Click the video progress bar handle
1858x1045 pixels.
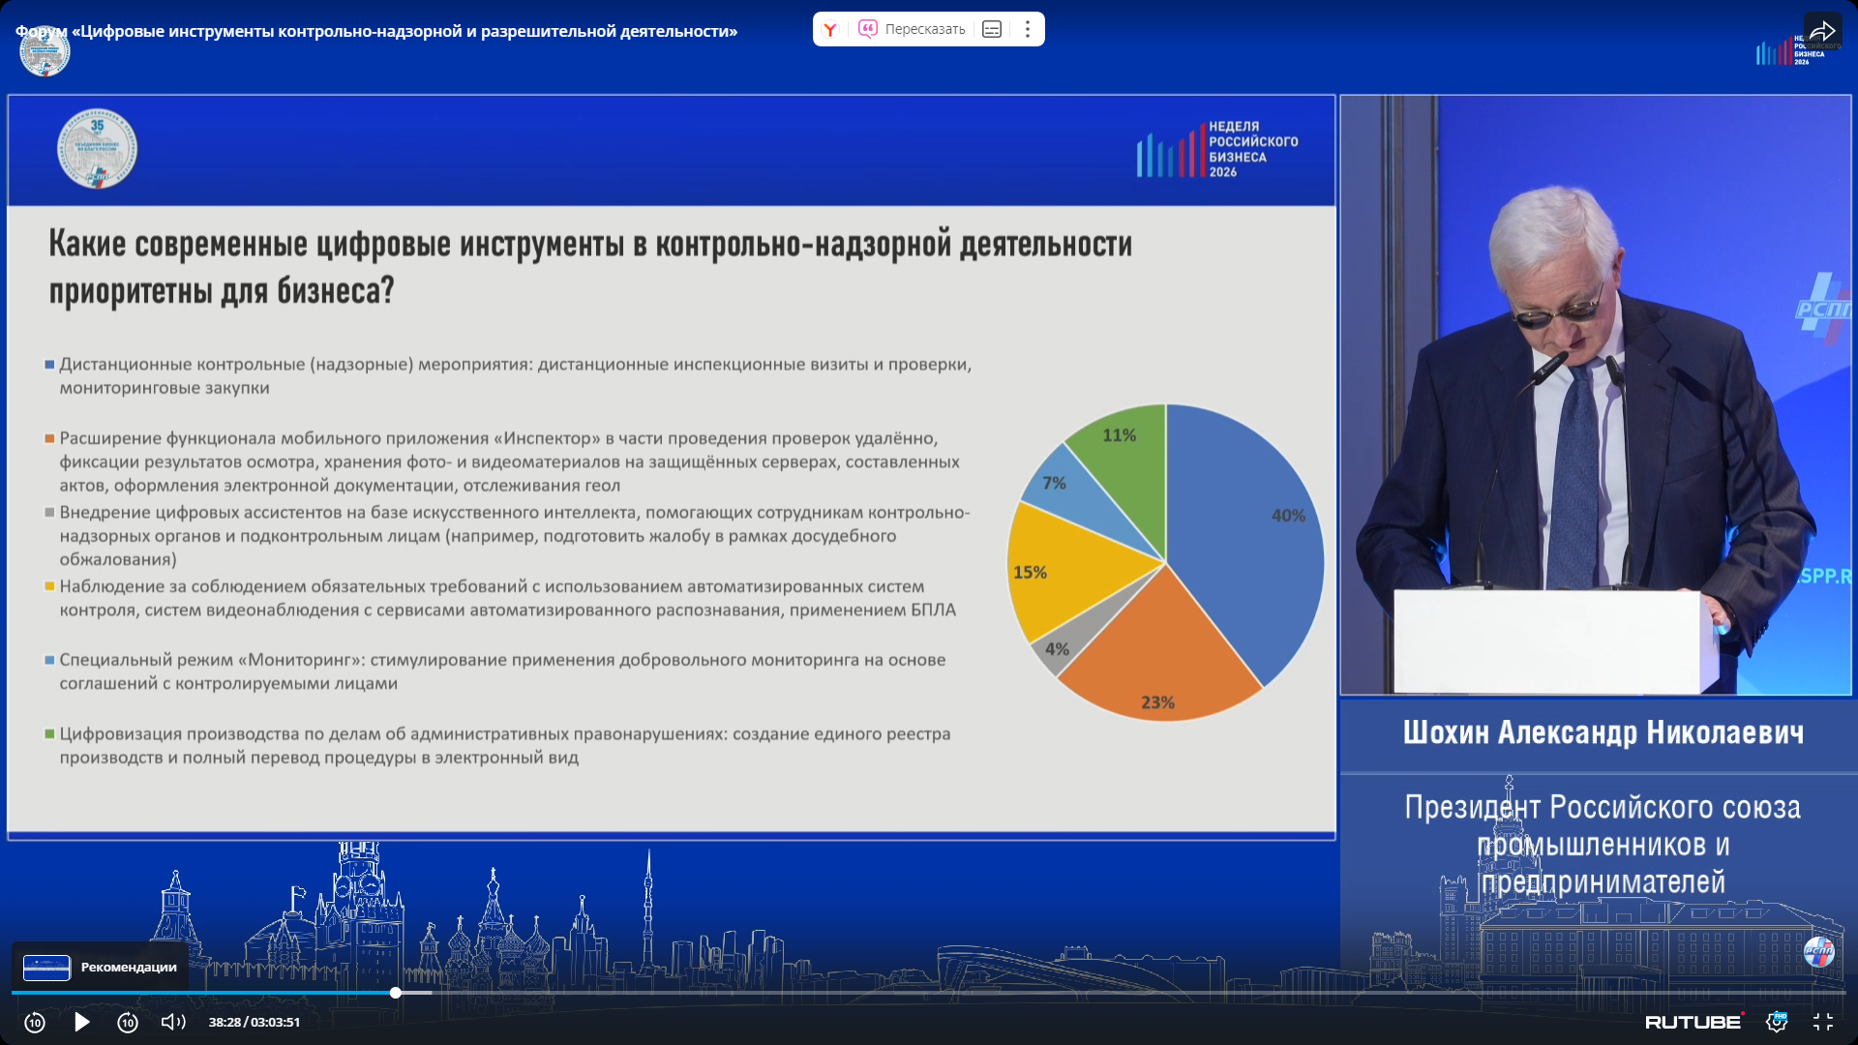[x=396, y=993]
